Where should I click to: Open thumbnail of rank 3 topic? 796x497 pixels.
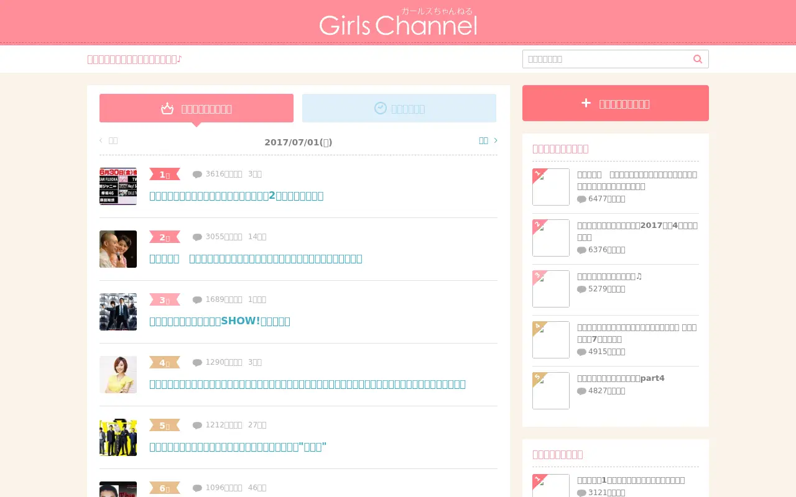[x=118, y=312]
